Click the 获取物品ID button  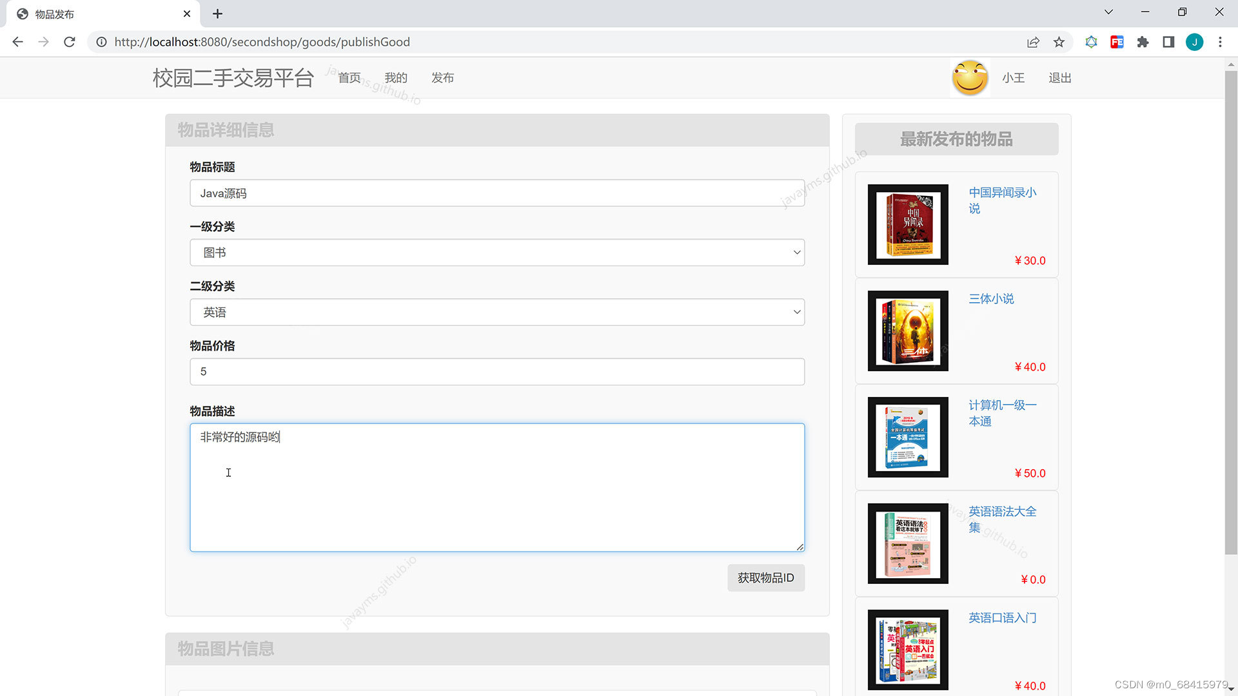(x=766, y=578)
